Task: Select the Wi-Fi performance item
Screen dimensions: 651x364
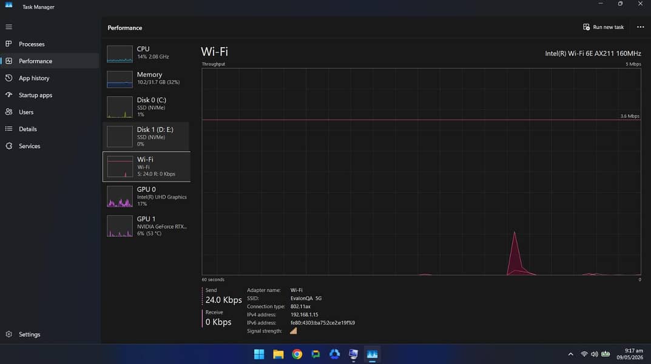Action: click(x=147, y=166)
